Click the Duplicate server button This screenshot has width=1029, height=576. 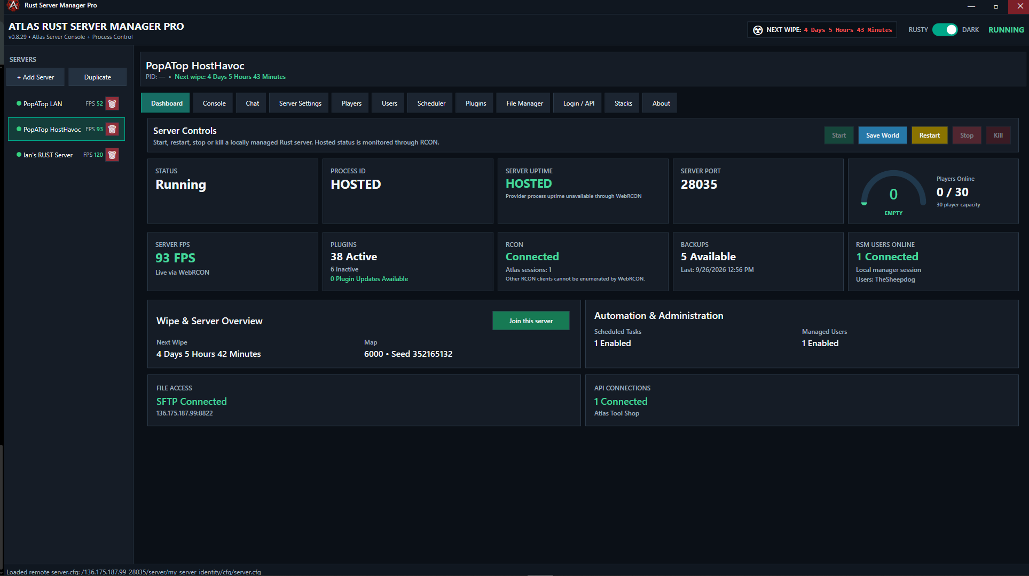97,77
